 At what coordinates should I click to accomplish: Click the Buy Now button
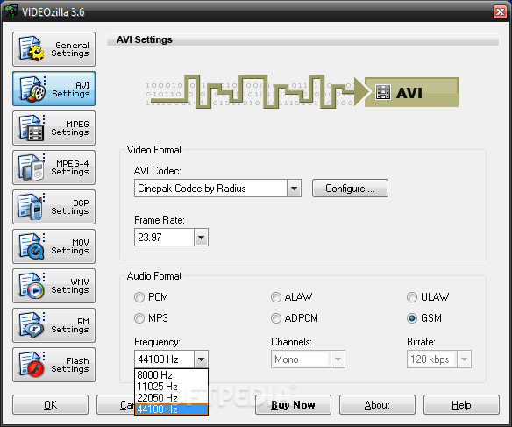pyautogui.click(x=293, y=405)
